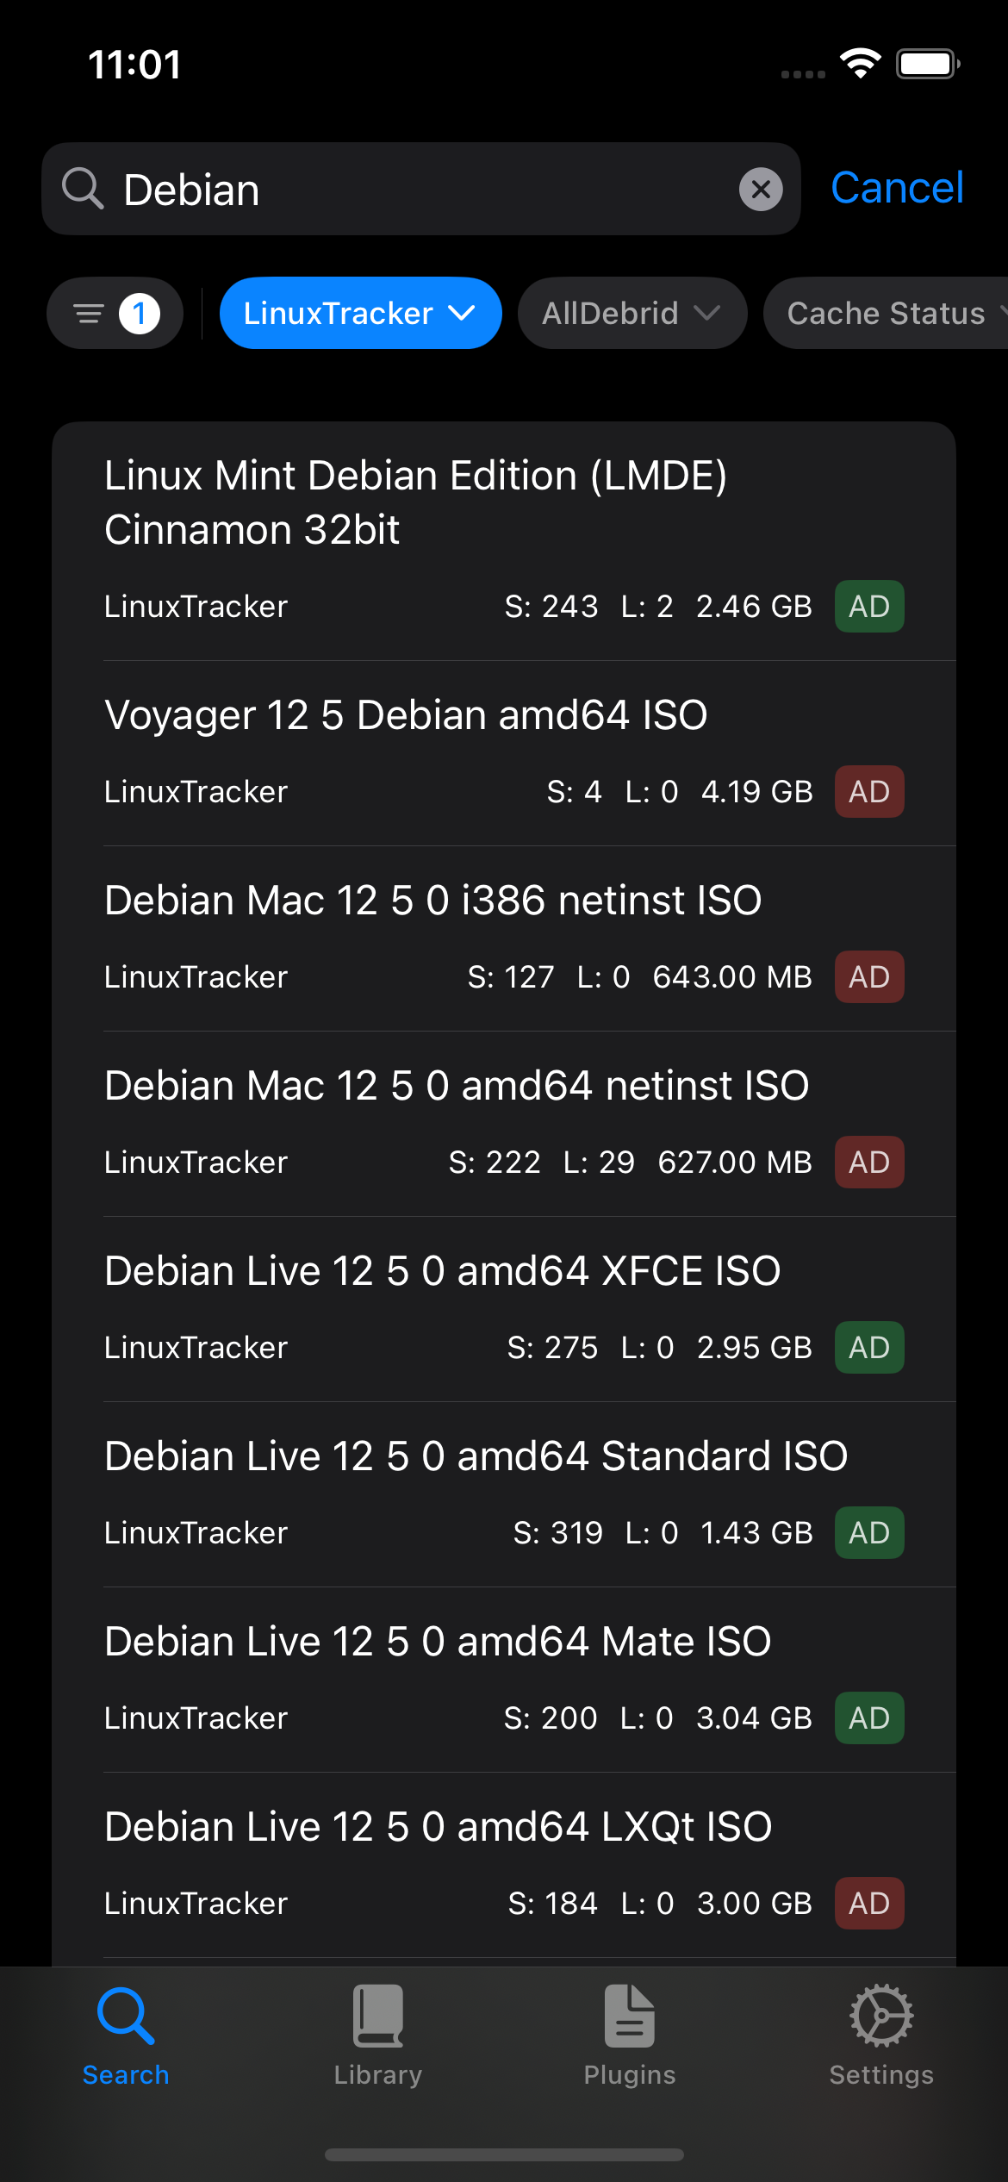Screen dimensions: 1008x2182
Task: Switch to the Plugins tab
Action: click(x=630, y=2035)
